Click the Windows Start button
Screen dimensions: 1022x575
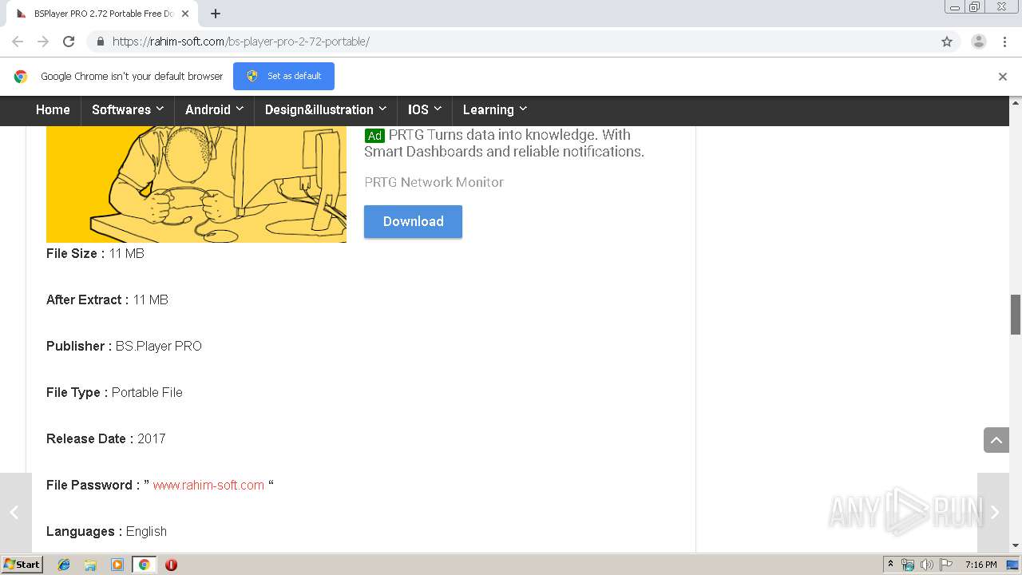click(22, 565)
